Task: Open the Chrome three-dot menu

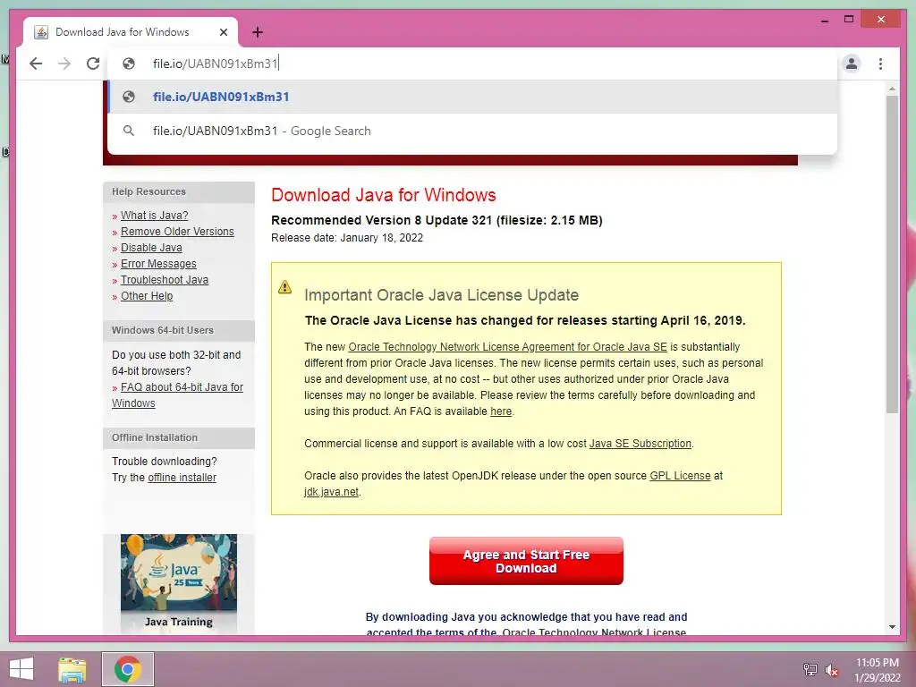Action: tap(880, 64)
